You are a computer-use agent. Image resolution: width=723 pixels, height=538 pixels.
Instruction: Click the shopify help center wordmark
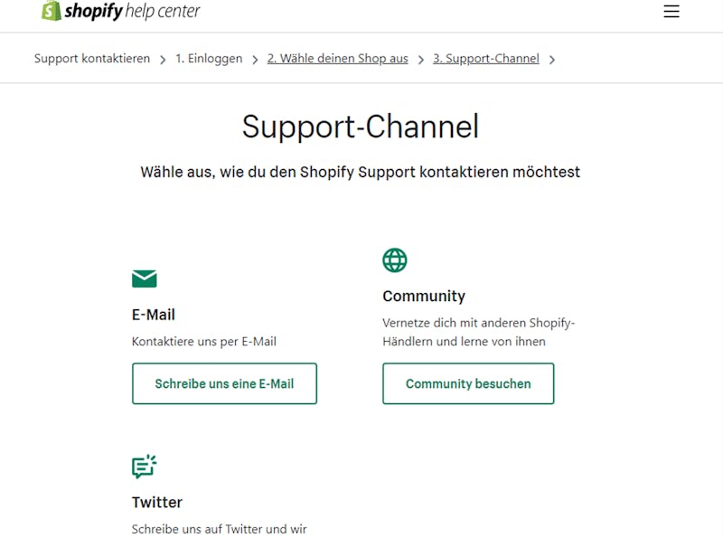tap(132, 11)
